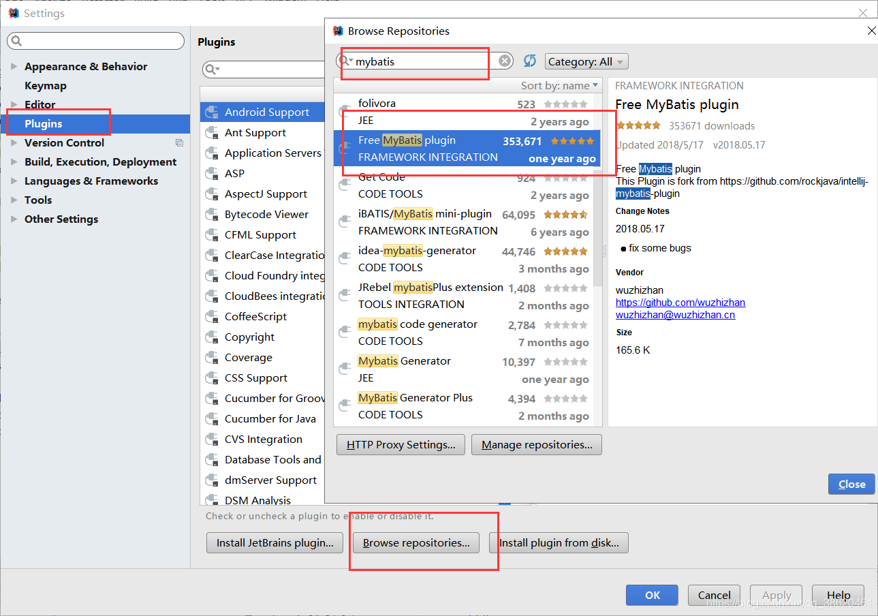Expand Appearance & Behavior settings group
This screenshot has width=878, height=616.
tap(14, 67)
